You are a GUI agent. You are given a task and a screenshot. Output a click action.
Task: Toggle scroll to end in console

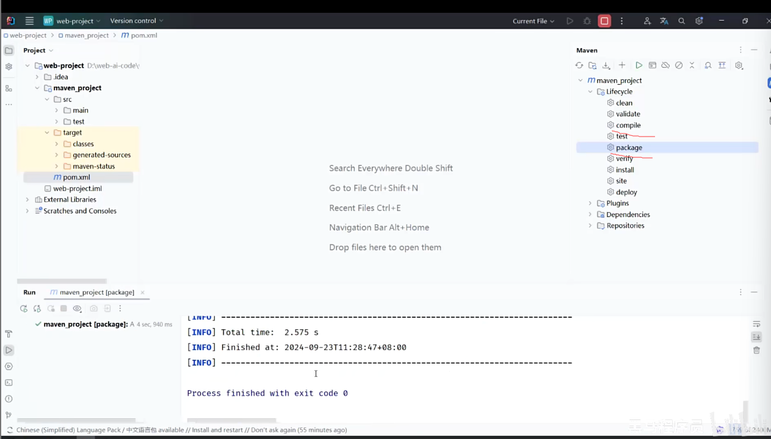756,337
